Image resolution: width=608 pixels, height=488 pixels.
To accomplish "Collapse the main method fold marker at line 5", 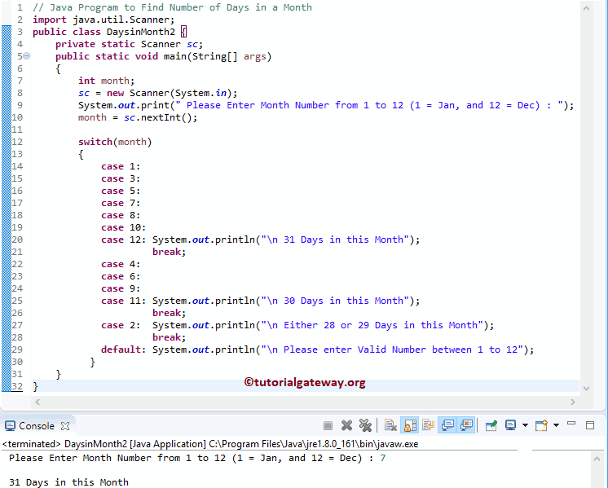I will pyautogui.click(x=26, y=56).
